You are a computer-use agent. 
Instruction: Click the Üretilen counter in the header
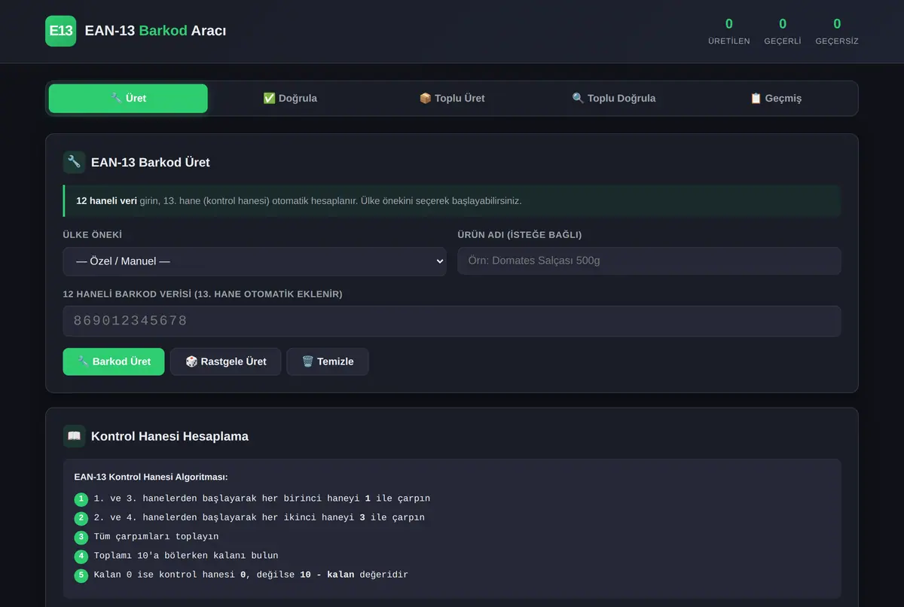click(729, 31)
